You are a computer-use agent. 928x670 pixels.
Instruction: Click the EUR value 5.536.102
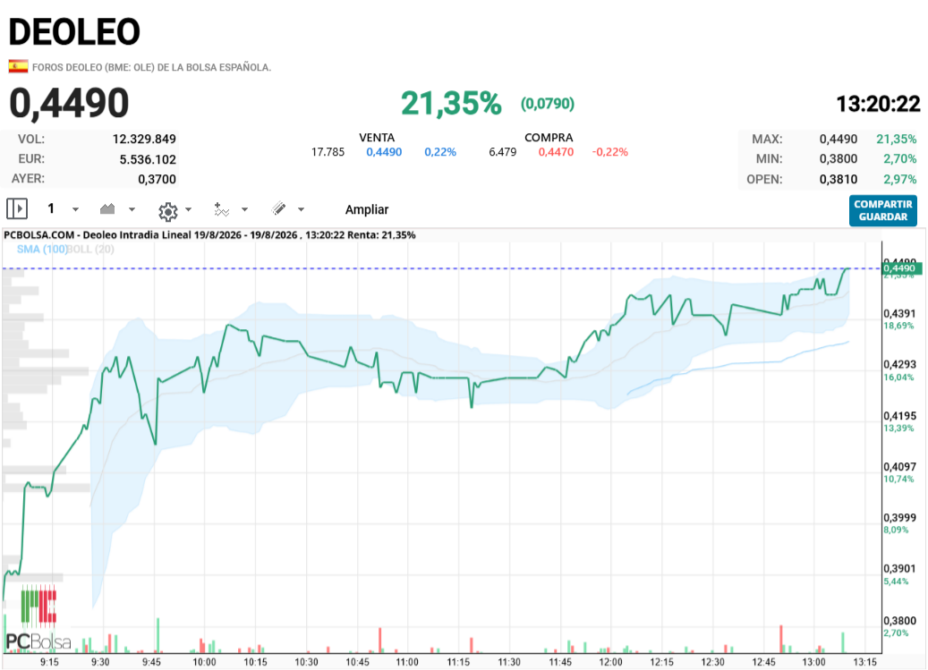pyautogui.click(x=148, y=159)
